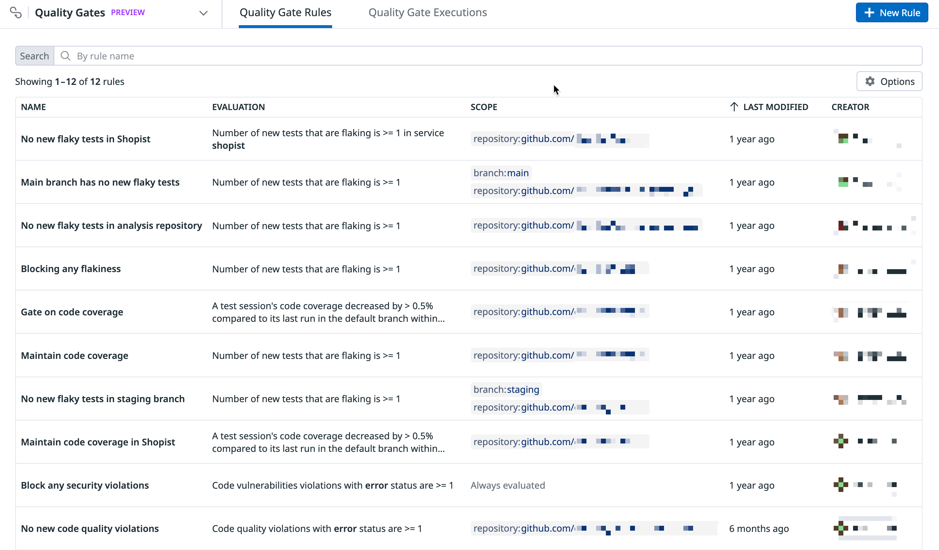Click the branch:staging scope tag

coord(506,390)
